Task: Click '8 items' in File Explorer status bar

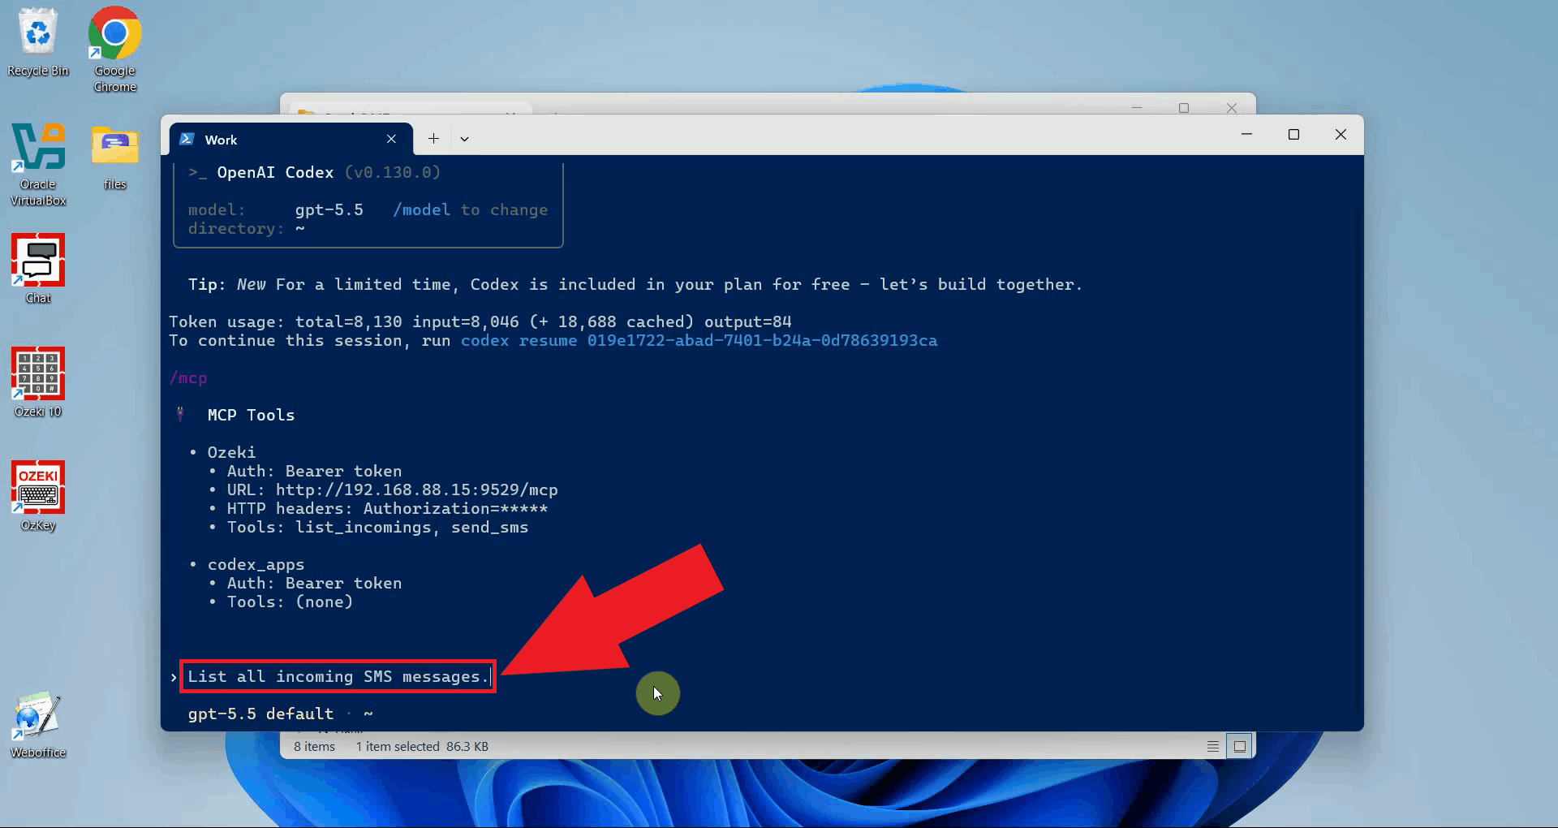Action: point(314,746)
